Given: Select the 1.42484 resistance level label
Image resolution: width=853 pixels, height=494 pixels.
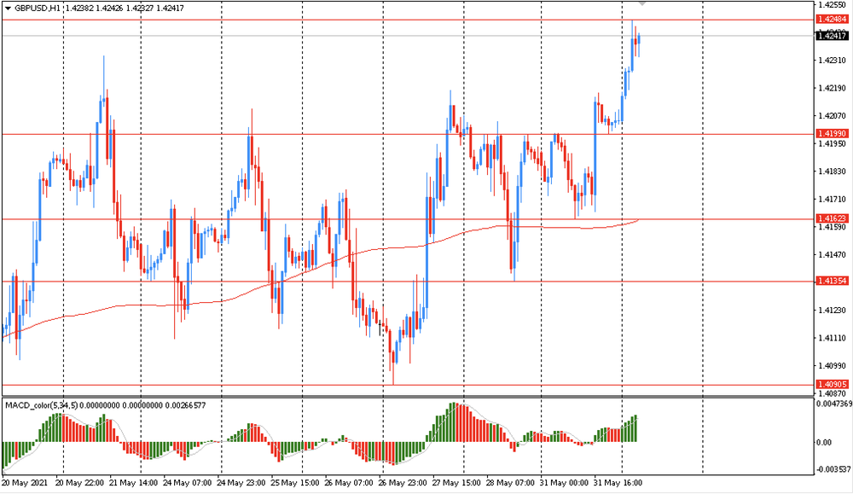Looking at the screenshot, I should 833,20.
